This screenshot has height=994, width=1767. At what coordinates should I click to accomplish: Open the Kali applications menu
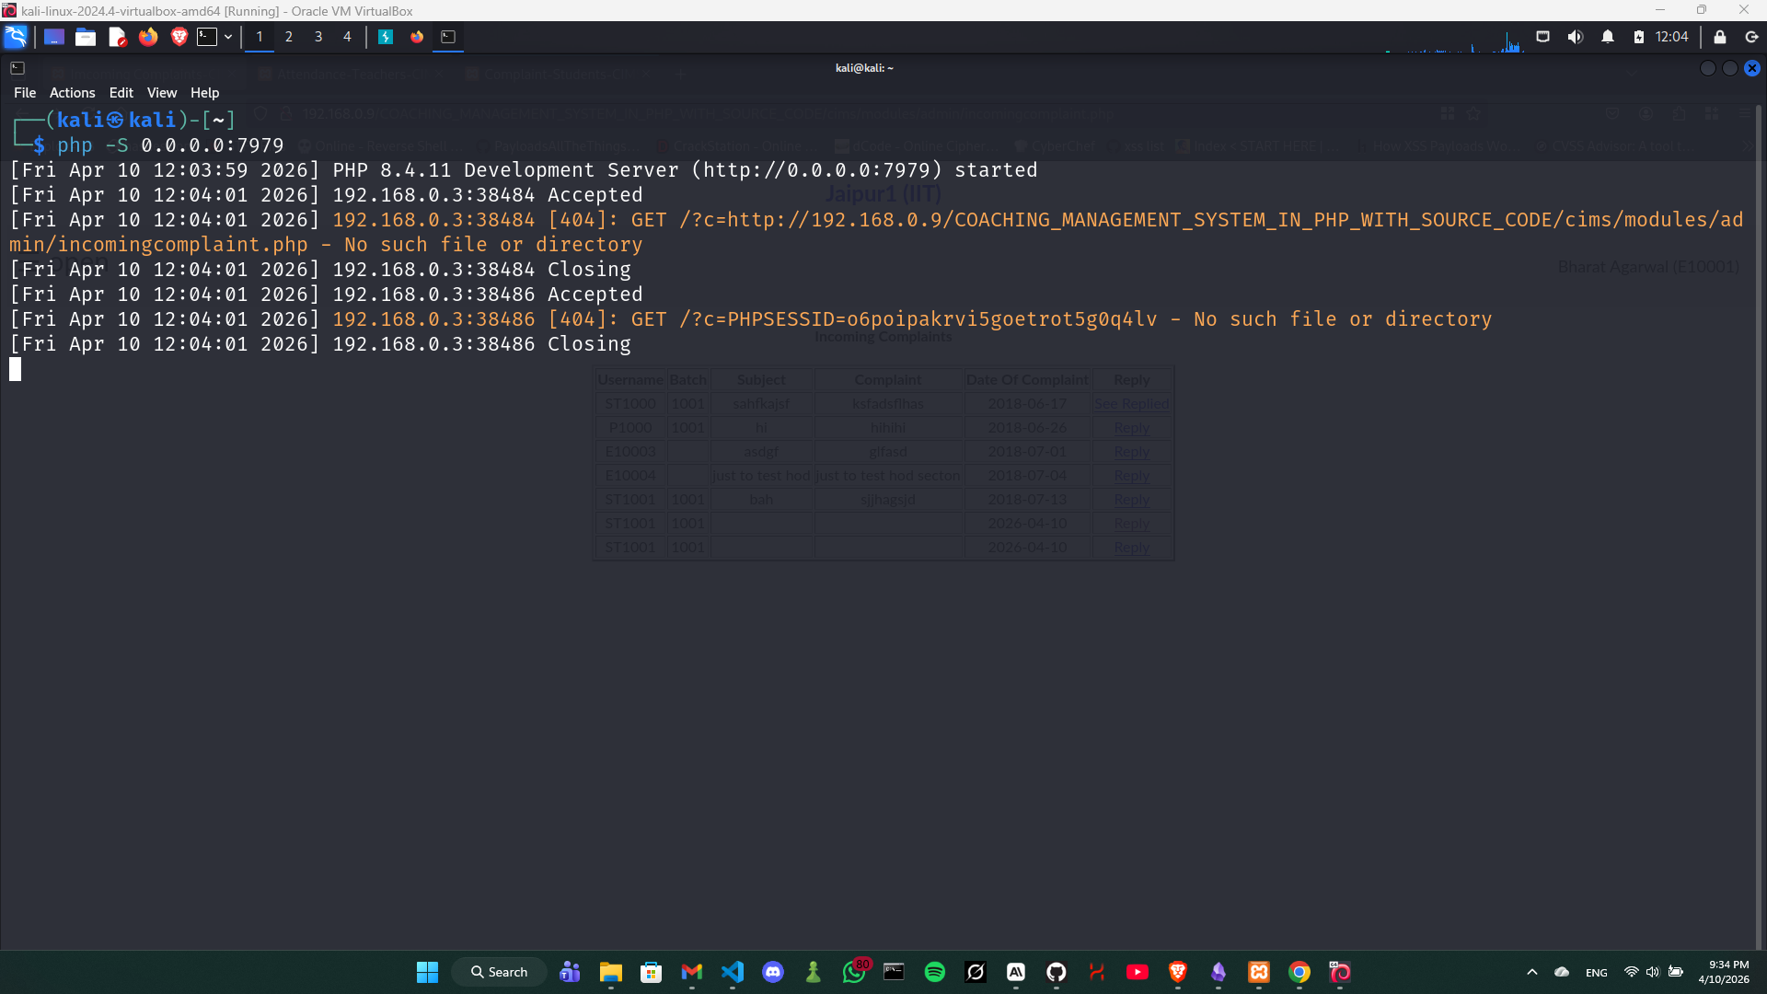16,37
